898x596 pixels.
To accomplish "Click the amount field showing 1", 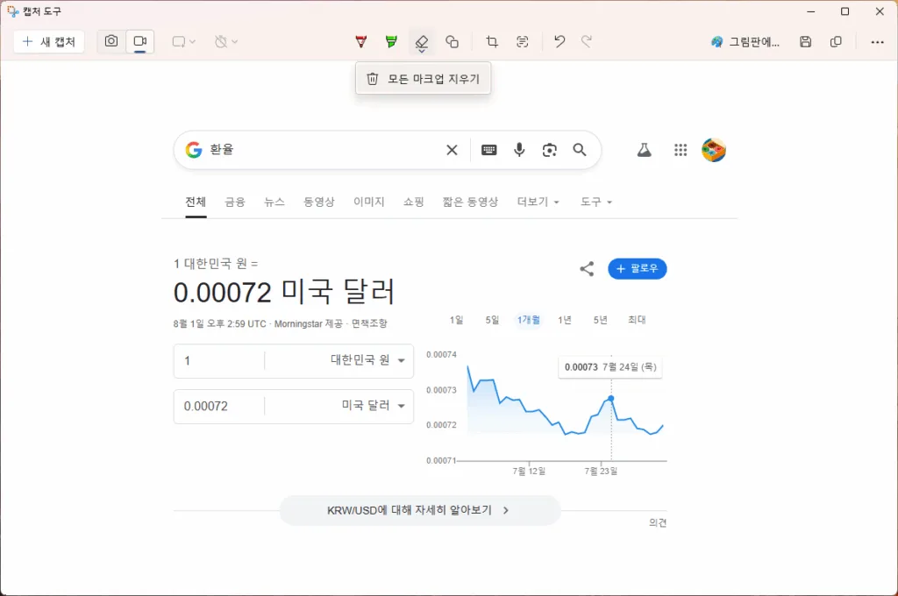I will [218, 361].
